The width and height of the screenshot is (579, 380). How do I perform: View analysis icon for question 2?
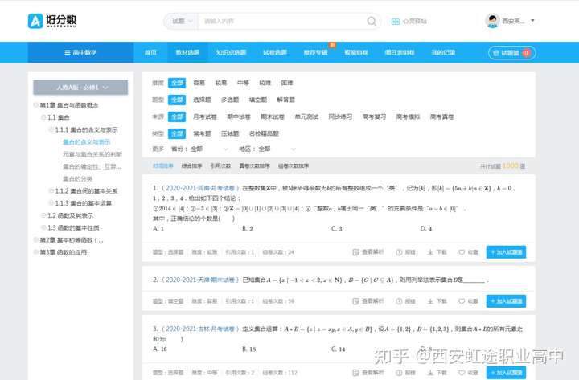pyautogui.click(x=356, y=301)
